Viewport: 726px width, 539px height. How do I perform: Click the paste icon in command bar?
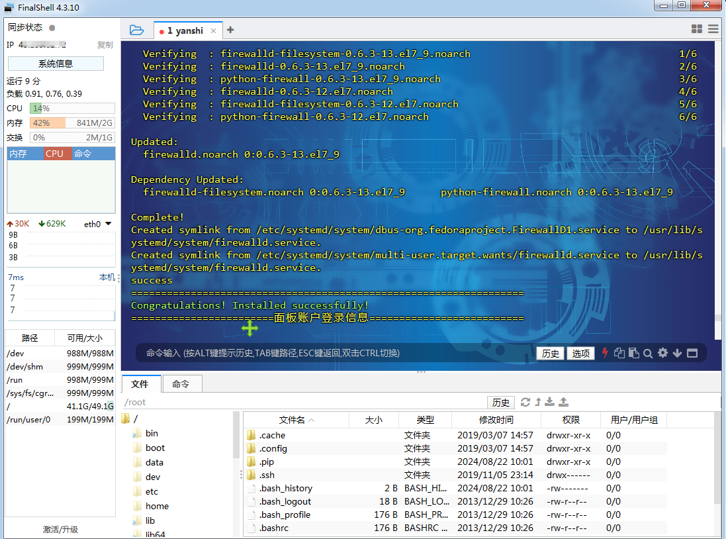[633, 353]
